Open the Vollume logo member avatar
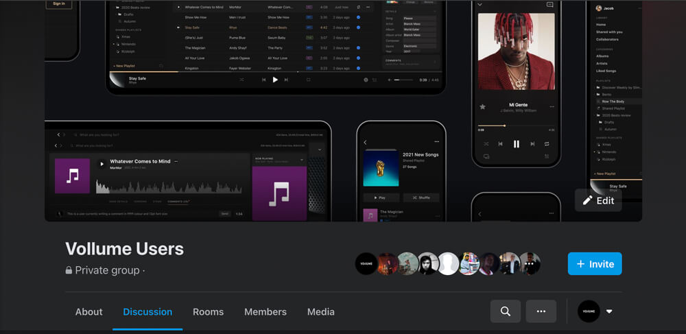686x334 pixels. click(366, 263)
